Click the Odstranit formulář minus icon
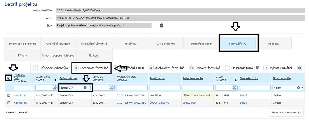This screenshot has width=309, height=120. click(x=228, y=68)
